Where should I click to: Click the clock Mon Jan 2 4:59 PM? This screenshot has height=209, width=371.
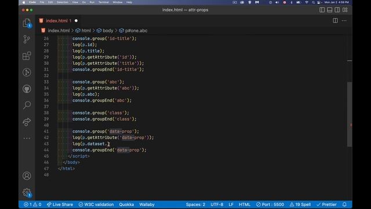click(x=336, y=2)
